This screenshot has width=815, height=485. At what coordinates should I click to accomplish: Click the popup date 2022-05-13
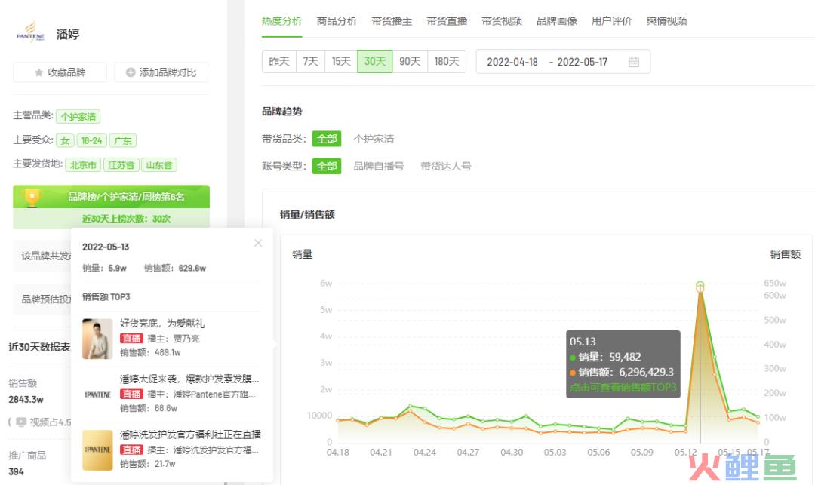(106, 247)
